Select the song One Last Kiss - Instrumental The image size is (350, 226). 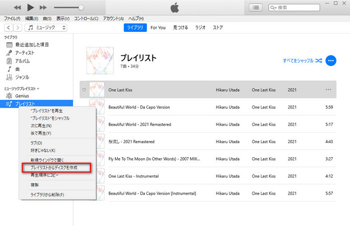coord(133,176)
